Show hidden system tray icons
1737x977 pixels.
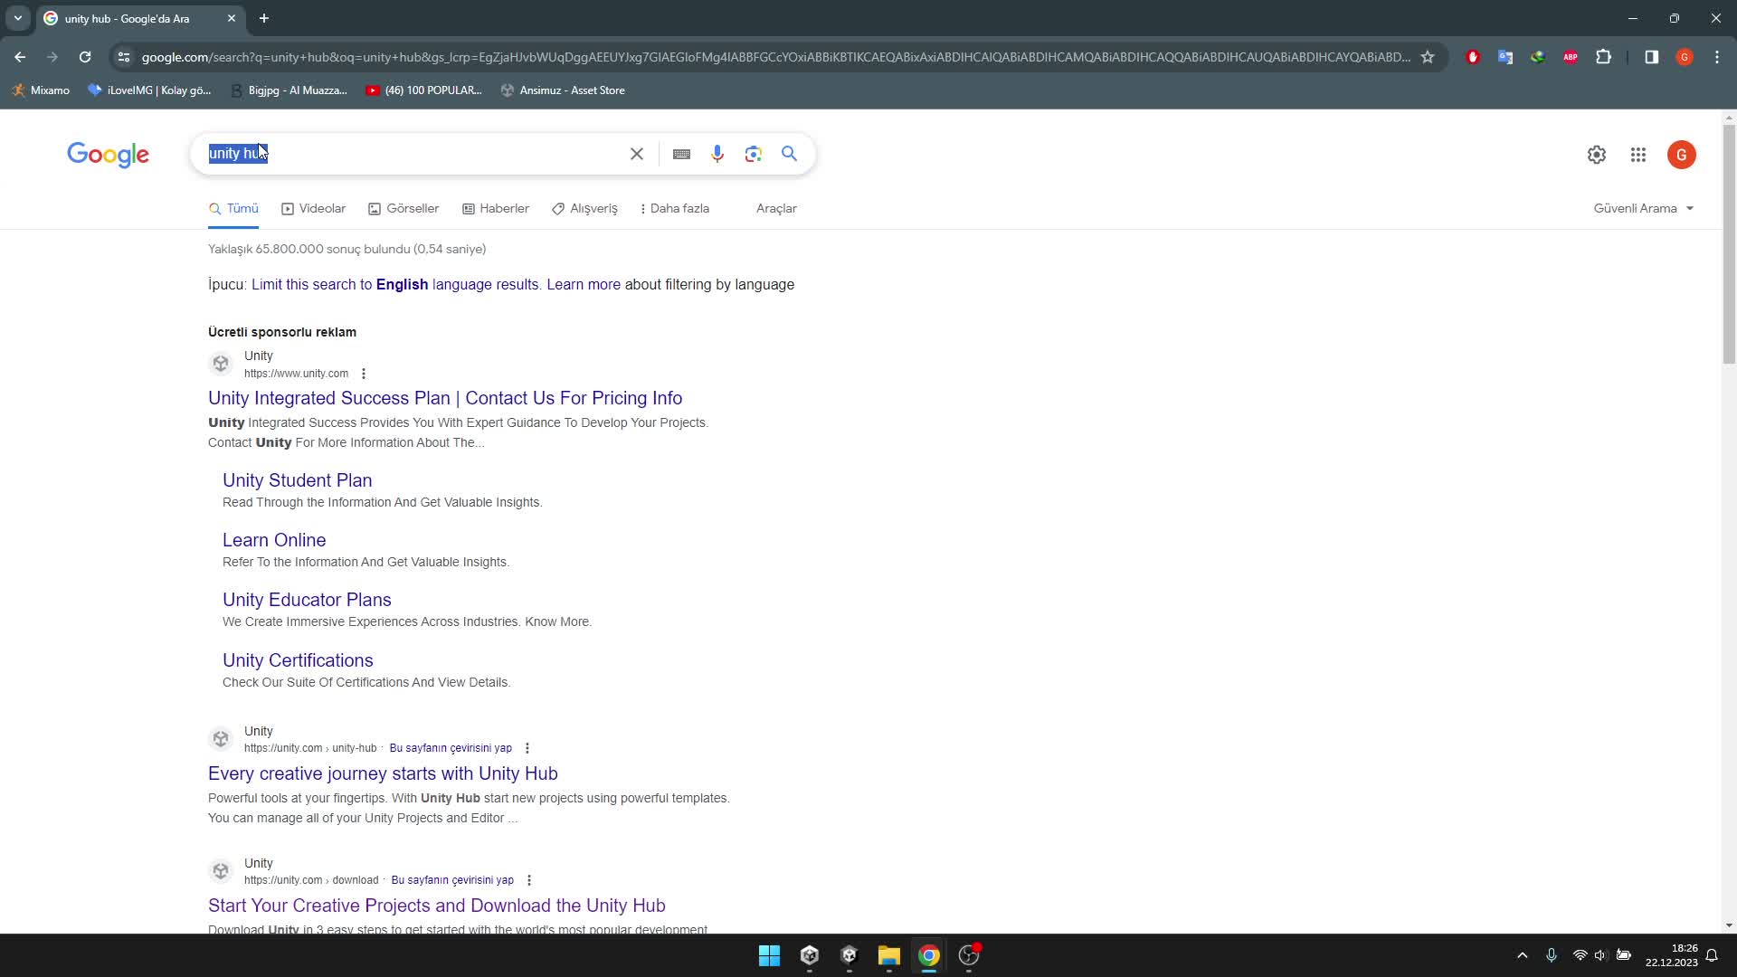click(x=1523, y=955)
